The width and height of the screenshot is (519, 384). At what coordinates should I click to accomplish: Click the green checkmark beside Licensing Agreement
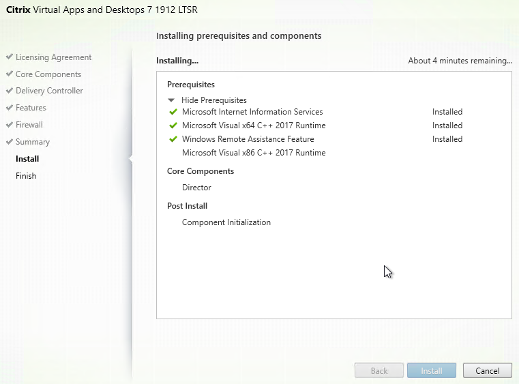pos(9,57)
